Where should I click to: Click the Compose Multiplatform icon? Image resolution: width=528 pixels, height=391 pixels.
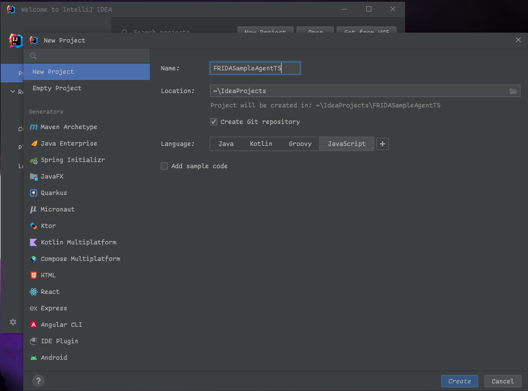(34, 259)
